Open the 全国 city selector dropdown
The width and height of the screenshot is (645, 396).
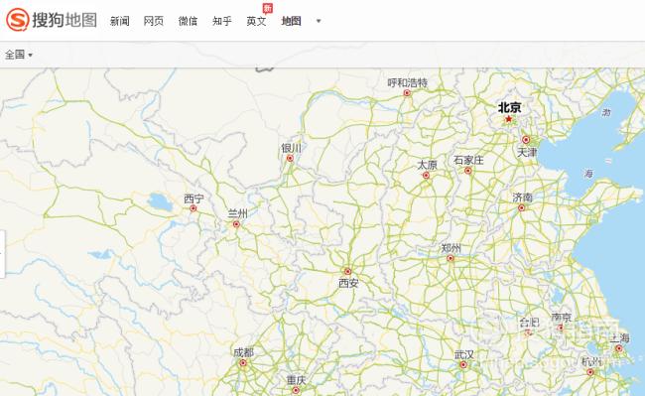click(19, 55)
